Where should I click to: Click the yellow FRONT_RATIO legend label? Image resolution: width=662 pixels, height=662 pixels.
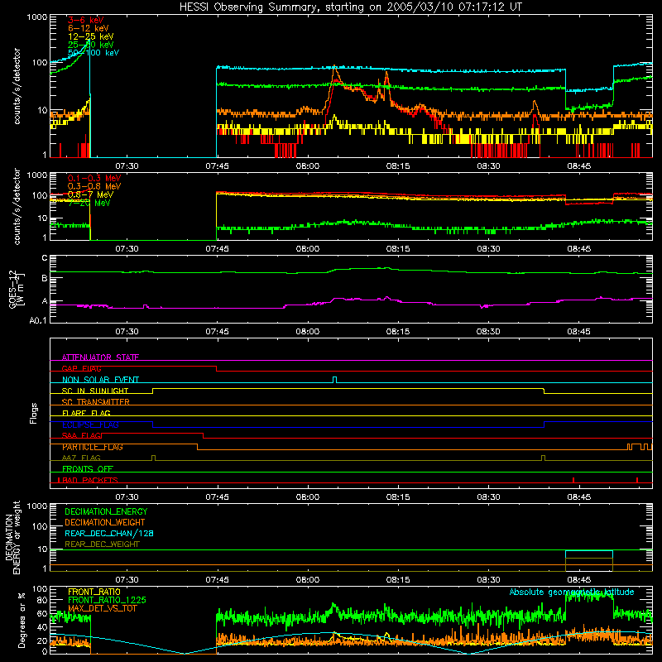94,592
